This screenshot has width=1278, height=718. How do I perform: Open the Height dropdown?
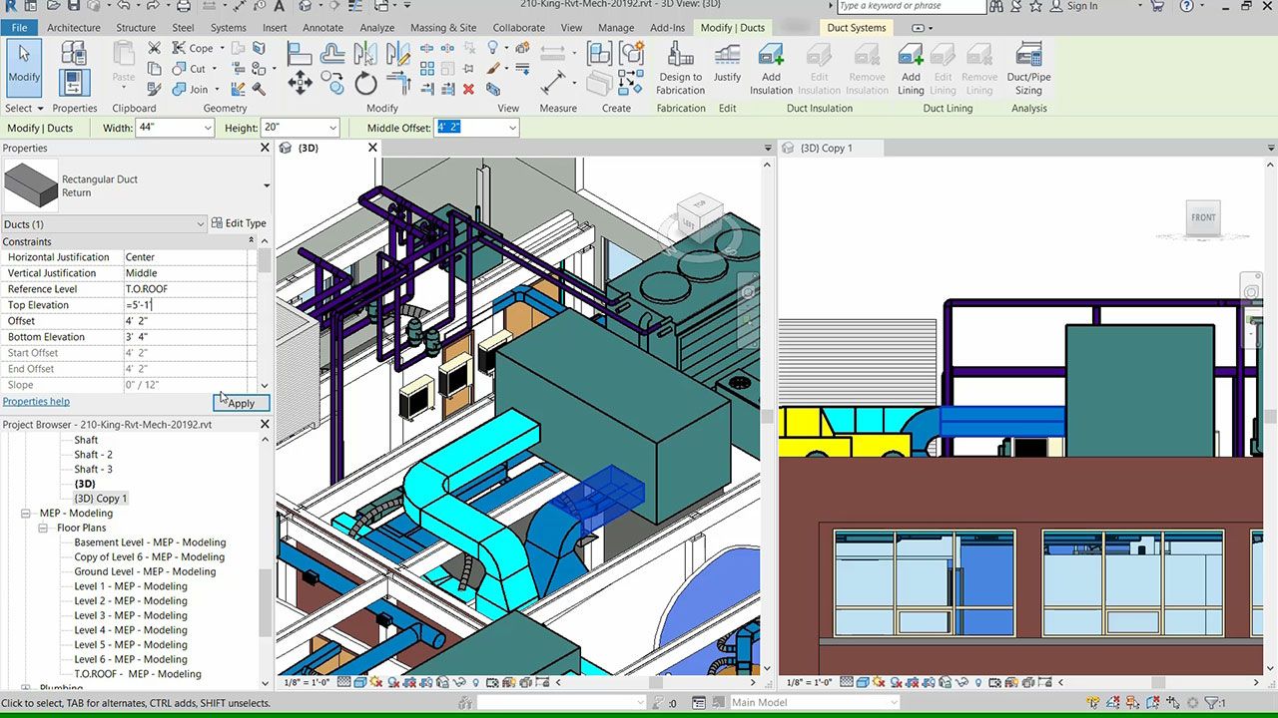coord(332,128)
